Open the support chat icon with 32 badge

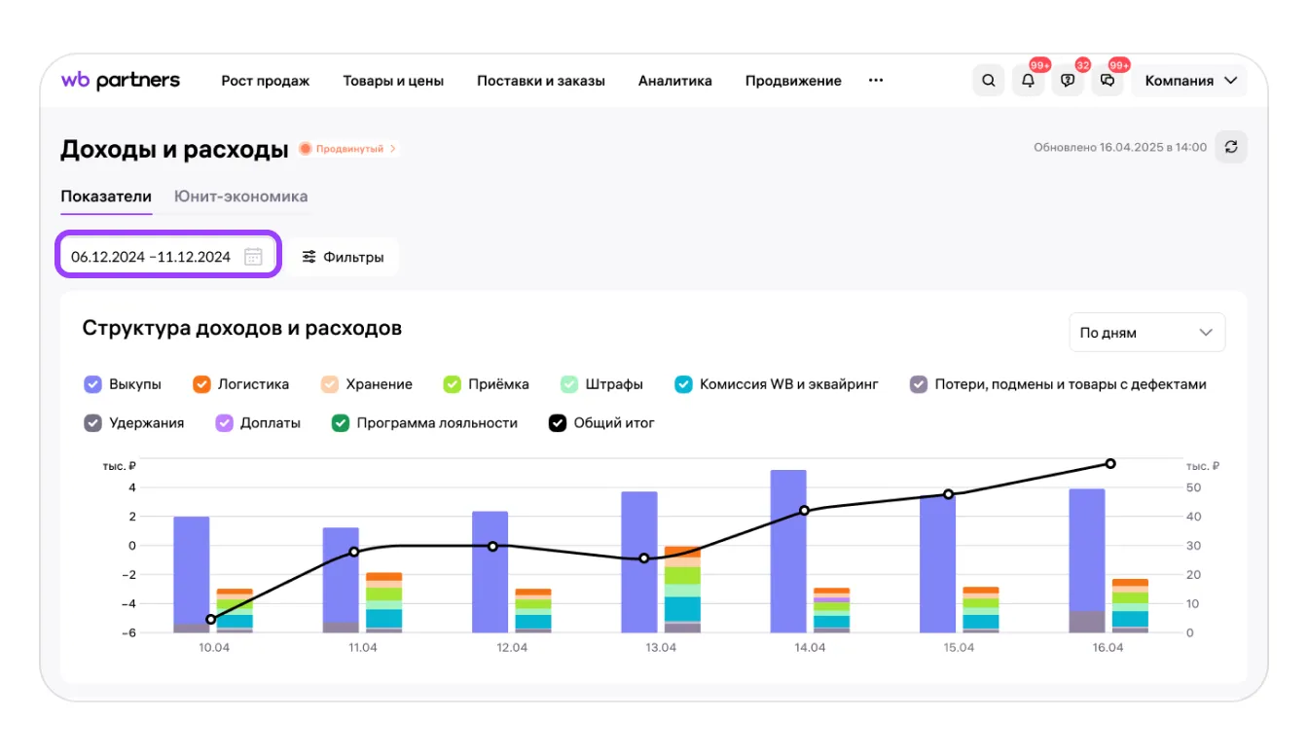pos(1069,81)
